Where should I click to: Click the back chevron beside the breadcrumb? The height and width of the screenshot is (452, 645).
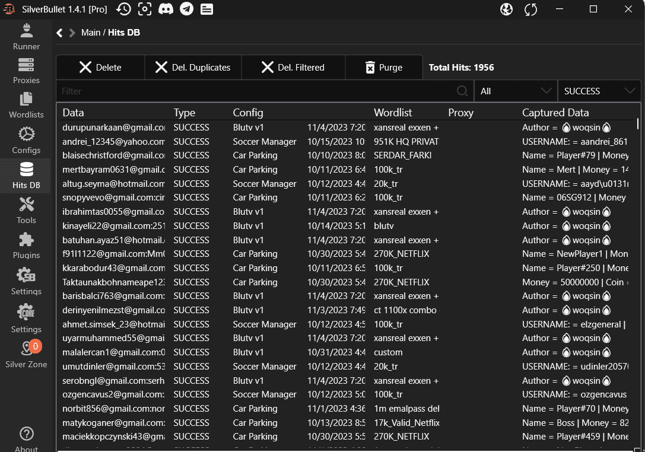tap(59, 33)
